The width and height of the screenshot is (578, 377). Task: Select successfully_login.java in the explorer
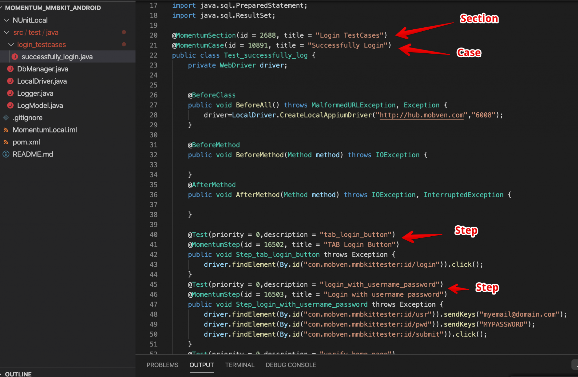click(x=57, y=56)
